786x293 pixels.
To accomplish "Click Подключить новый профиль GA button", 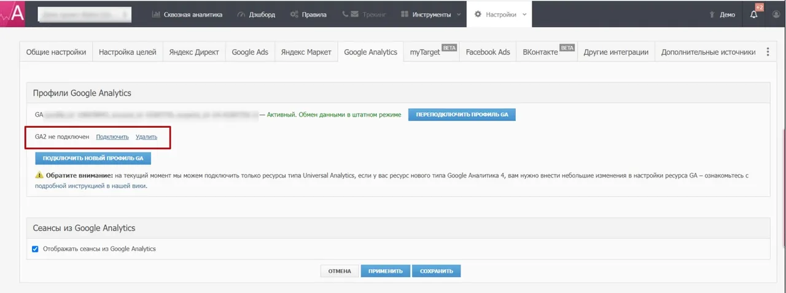I will 93,158.
